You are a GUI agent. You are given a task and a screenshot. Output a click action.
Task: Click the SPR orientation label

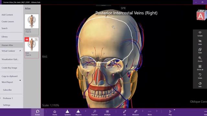(123, 8)
